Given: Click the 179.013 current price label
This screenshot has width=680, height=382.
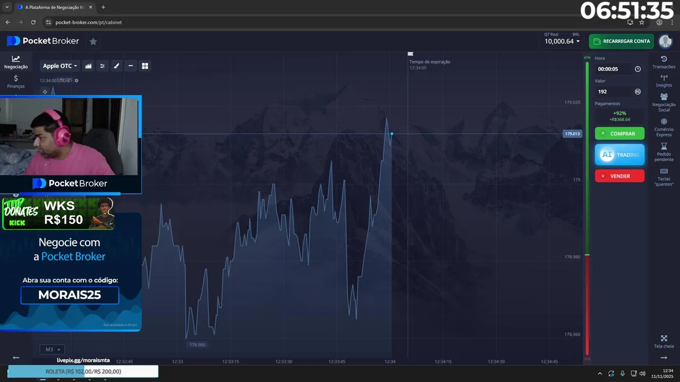Looking at the screenshot, I should tap(572, 134).
